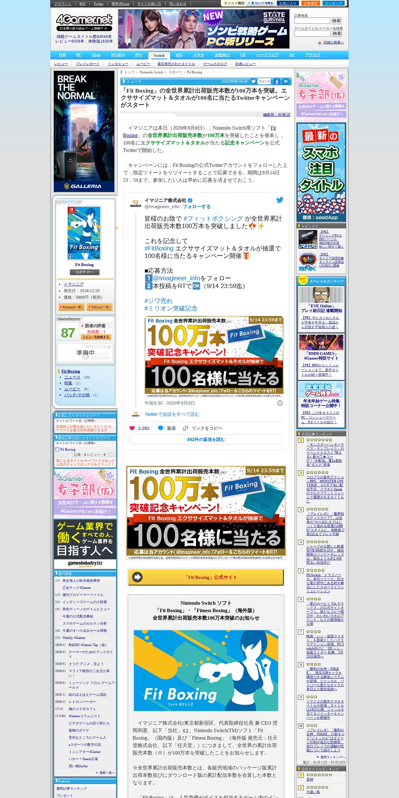This screenshot has width=399, height=798.
Task: Open the ゲームカタログ sub-navigation link
Action: pos(215,64)
